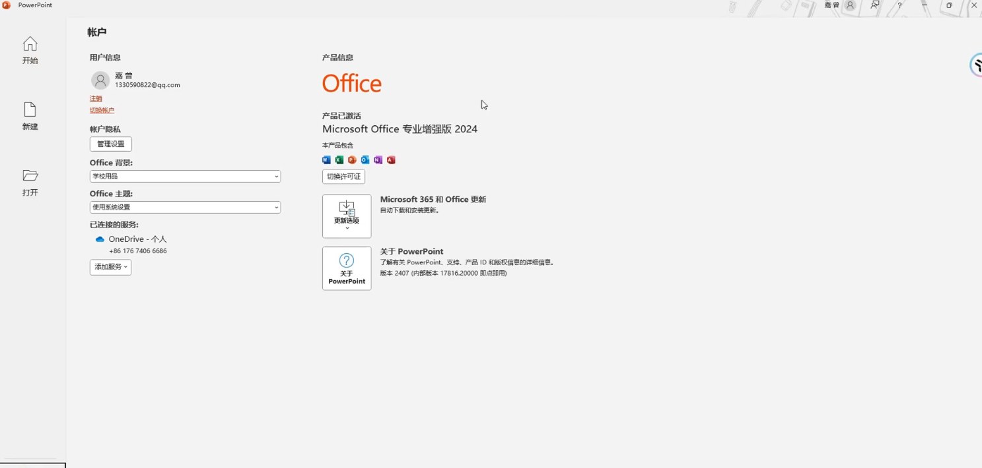Open the 更新选项 dropdown button
This screenshot has width=982, height=468.
[347, 216]
